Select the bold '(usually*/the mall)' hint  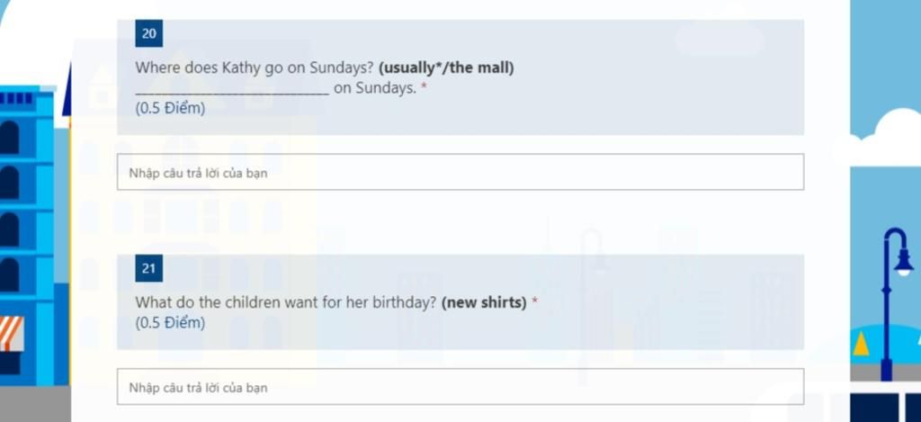click(446, 68)
